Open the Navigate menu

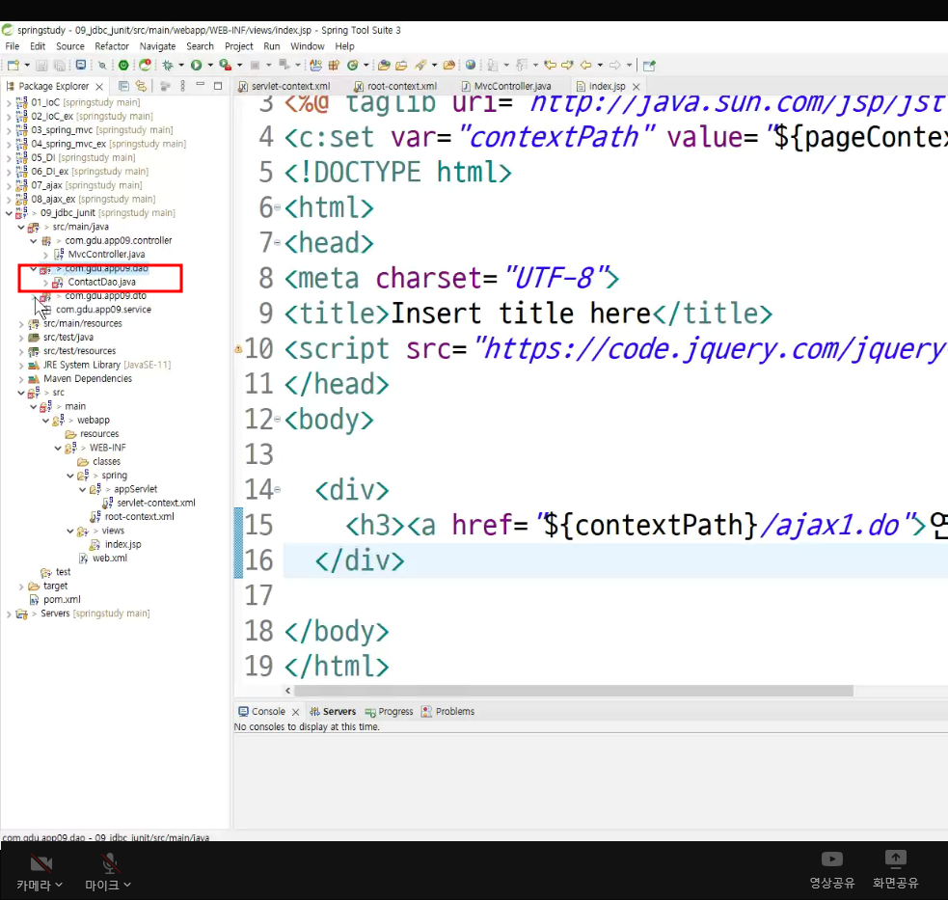pos(157,46)
